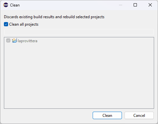Close the Clean dialog window
Image resolution: width=158 pixels, height=124 pixels.
pyautogui.click(x=150, y=5)
